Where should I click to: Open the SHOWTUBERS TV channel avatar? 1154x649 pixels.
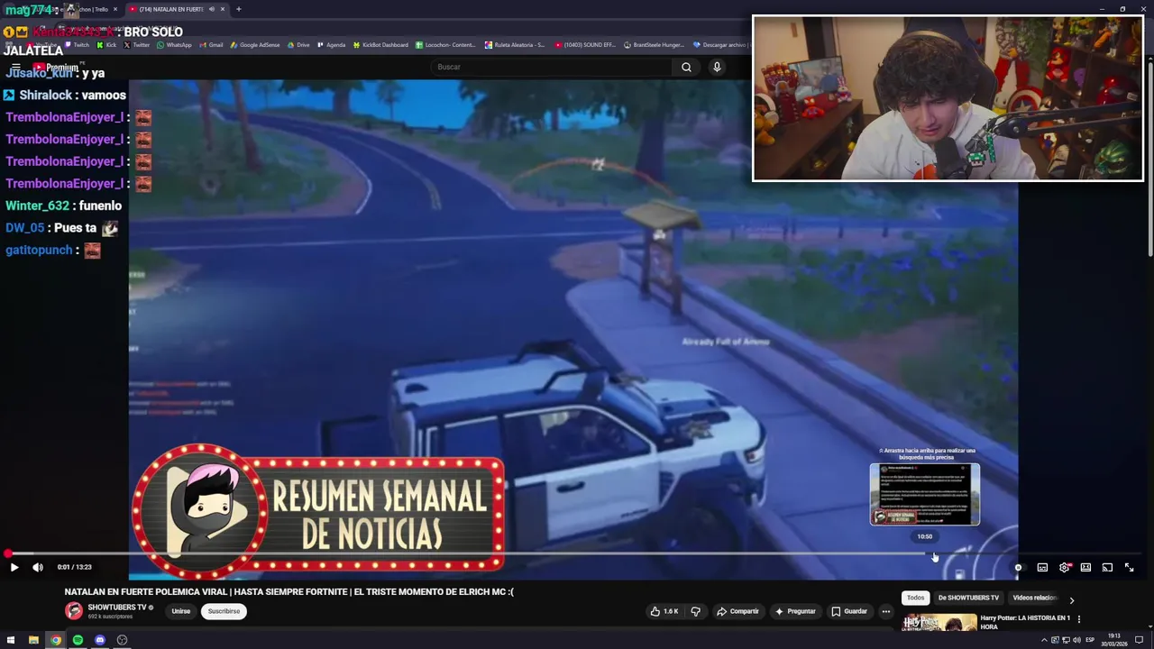74,610
